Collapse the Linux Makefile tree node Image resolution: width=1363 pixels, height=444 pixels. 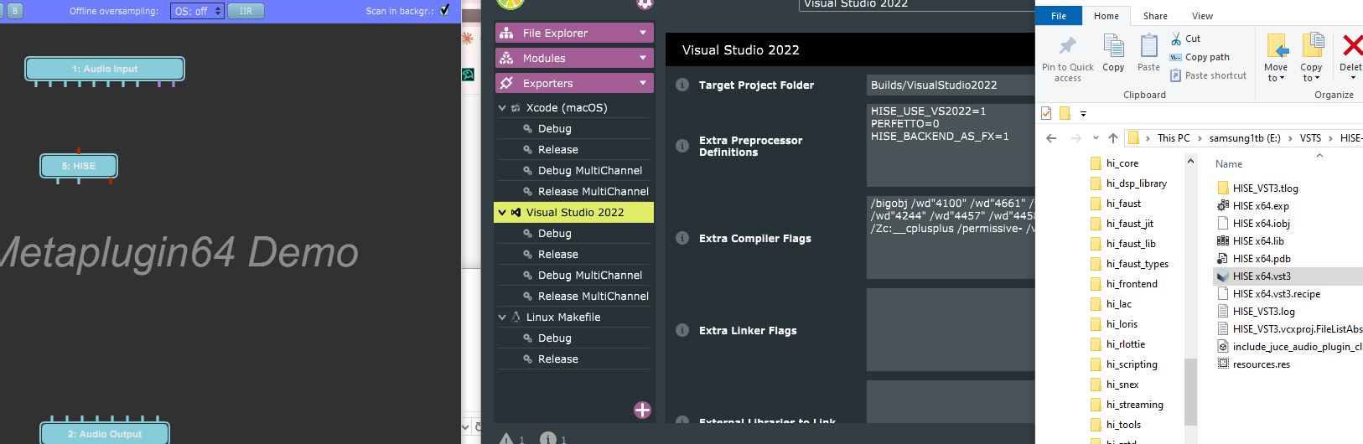coord(502,317)
